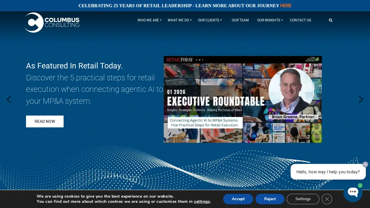This screenshot has height=208, width=370.
Task: Advance to the next slide arrow
Action: click(361, 99)
